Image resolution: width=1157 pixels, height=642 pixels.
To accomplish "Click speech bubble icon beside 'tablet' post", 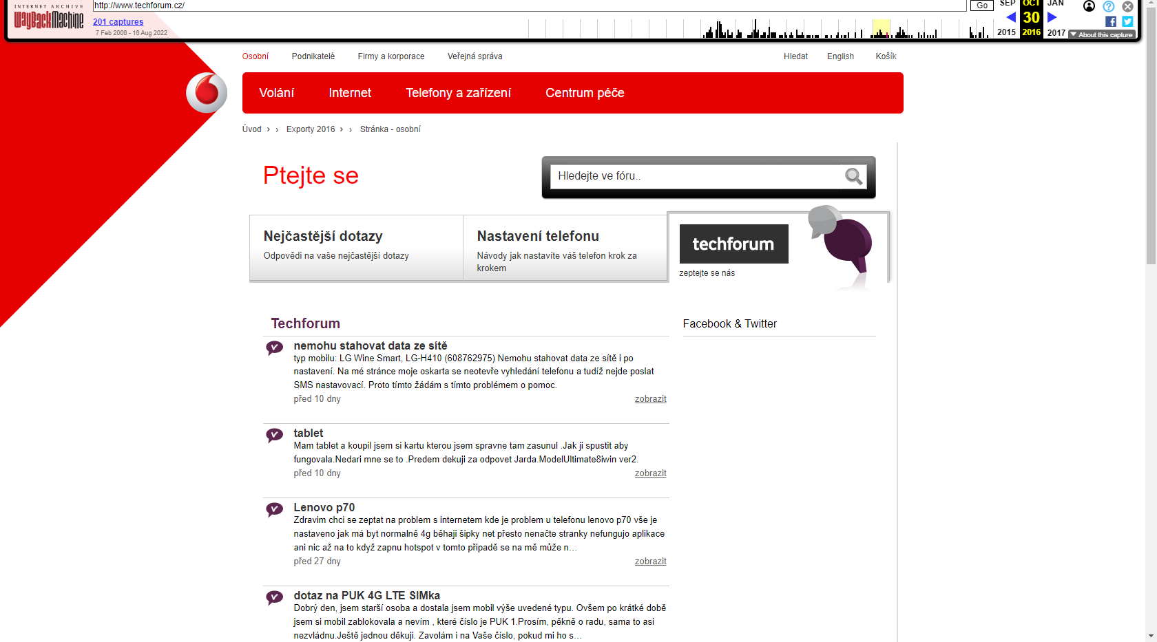I will click(x=274, y=435).
